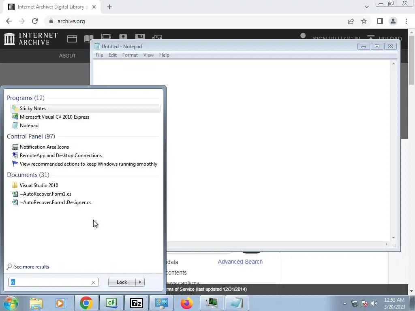Switch to Visual C# Express taskbar icon
The height and width of the screenshot is (311, 415).
click(111, 303)
